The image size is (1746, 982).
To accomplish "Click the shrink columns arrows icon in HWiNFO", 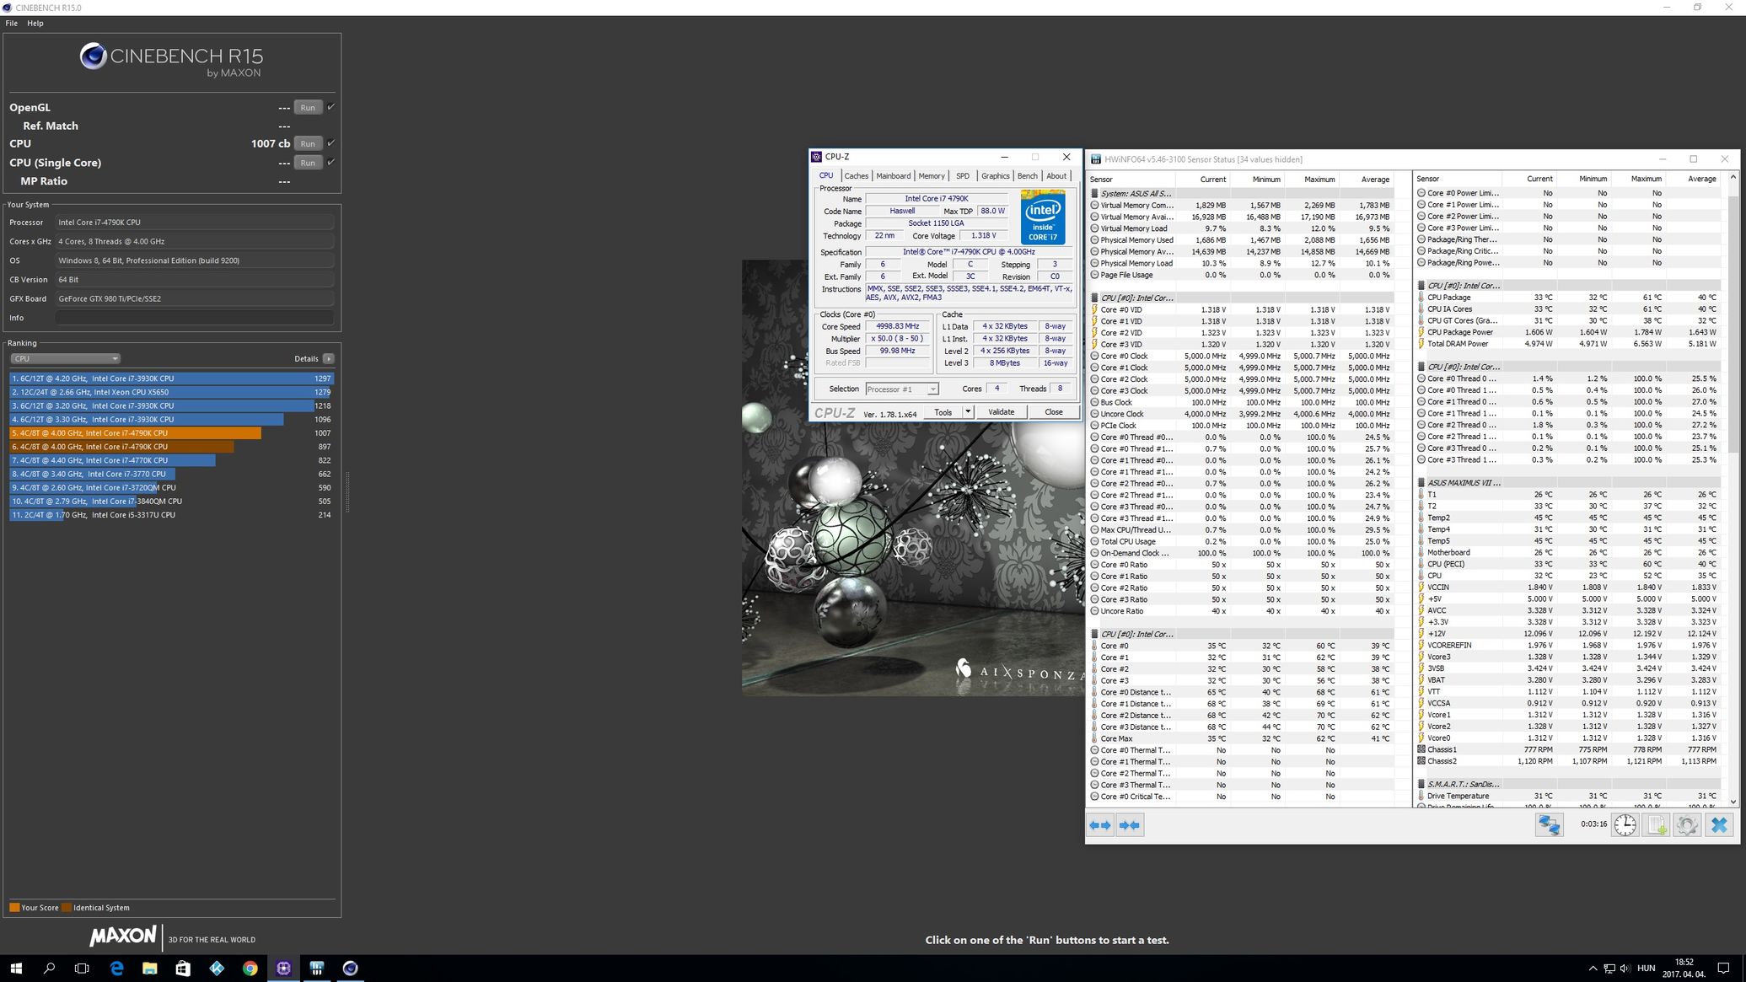I will click(x=1129, y=825).
